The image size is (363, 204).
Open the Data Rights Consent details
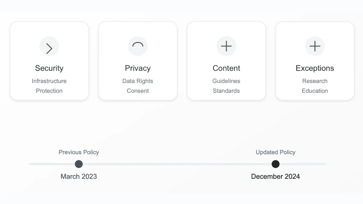tap(138, 86)
